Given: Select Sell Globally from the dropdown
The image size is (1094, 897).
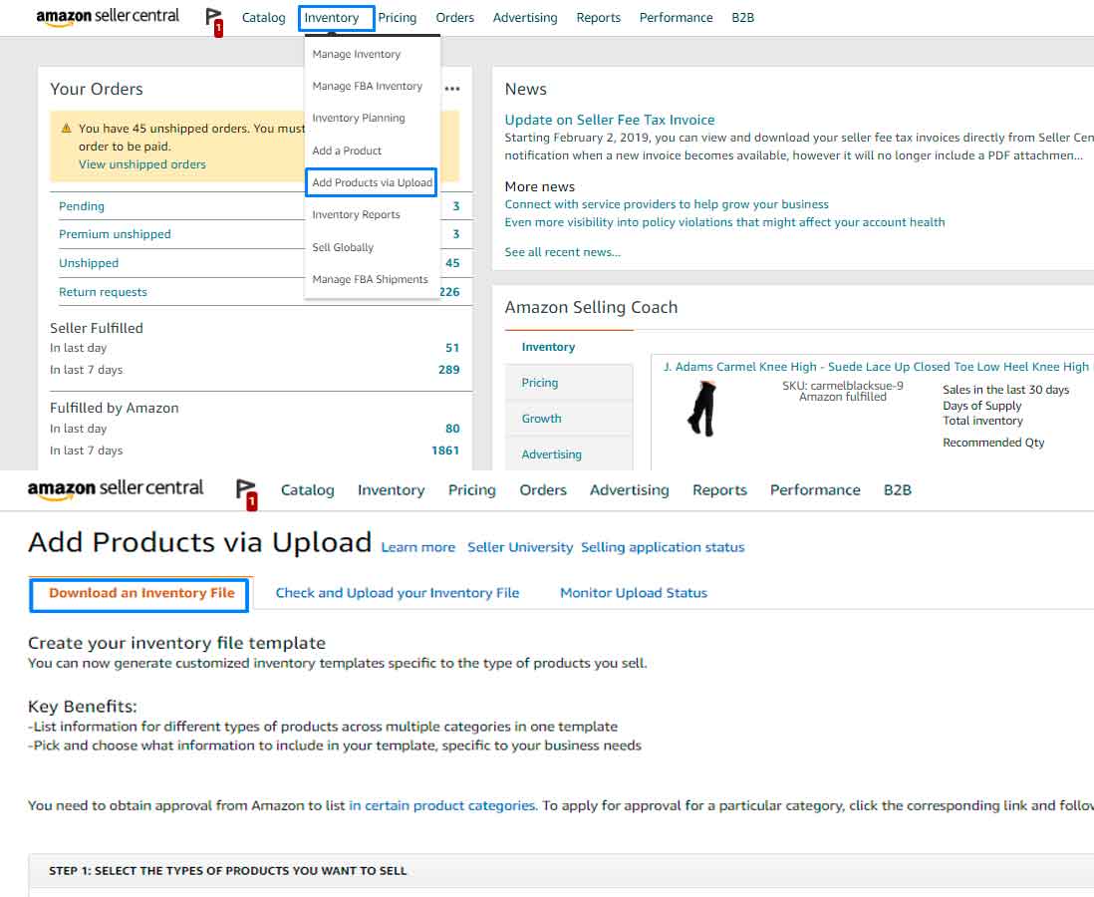Looking at the screenshot, I should click(x=343, y=247).
